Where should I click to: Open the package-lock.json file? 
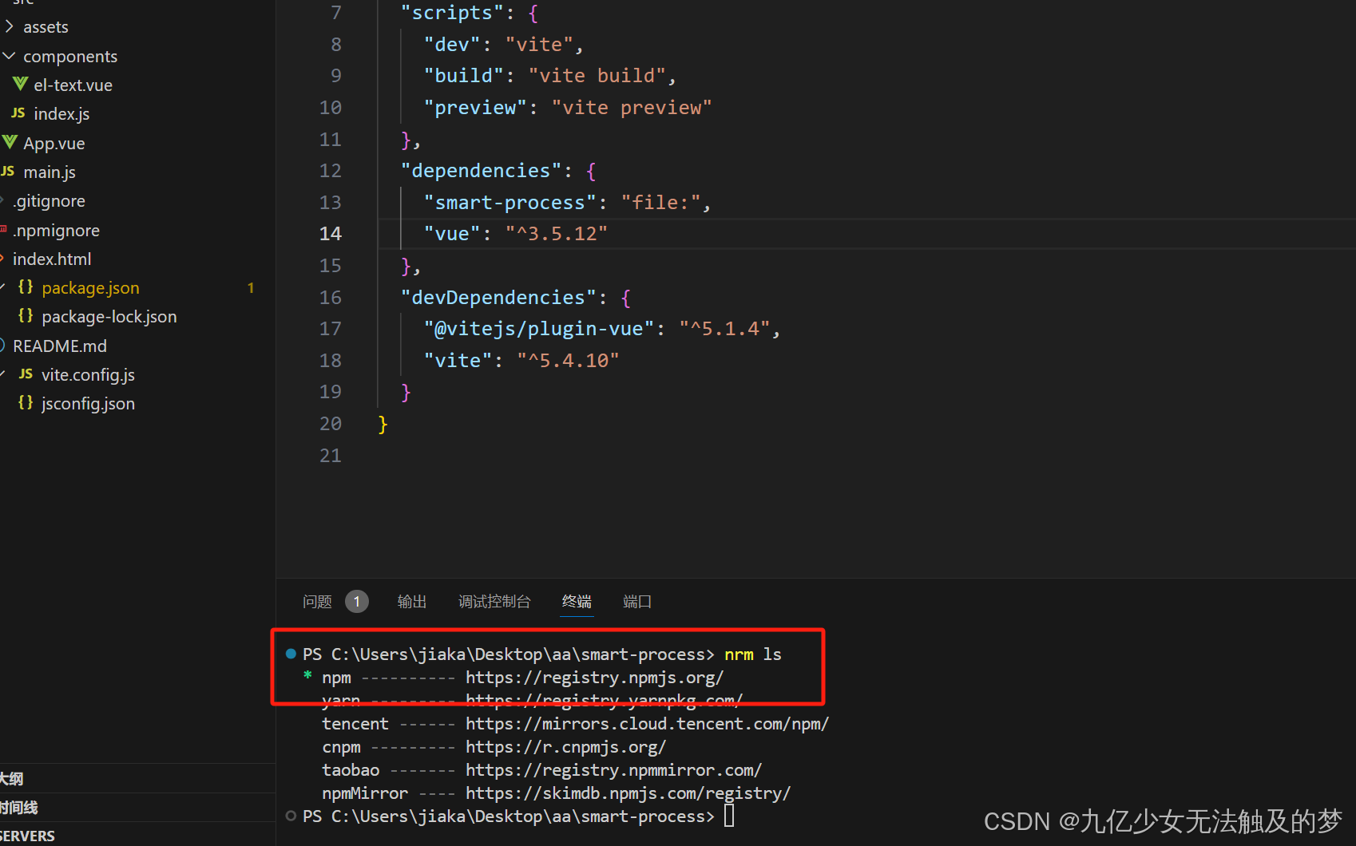109,317
